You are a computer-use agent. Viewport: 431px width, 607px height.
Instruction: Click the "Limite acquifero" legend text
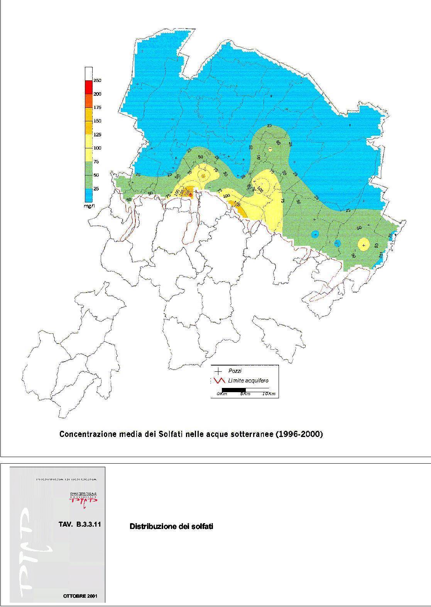pyautogui.click(x=248, y=381)
